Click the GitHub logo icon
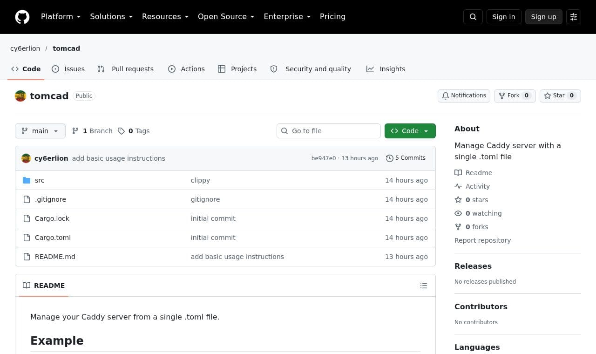 coord(22,17)
